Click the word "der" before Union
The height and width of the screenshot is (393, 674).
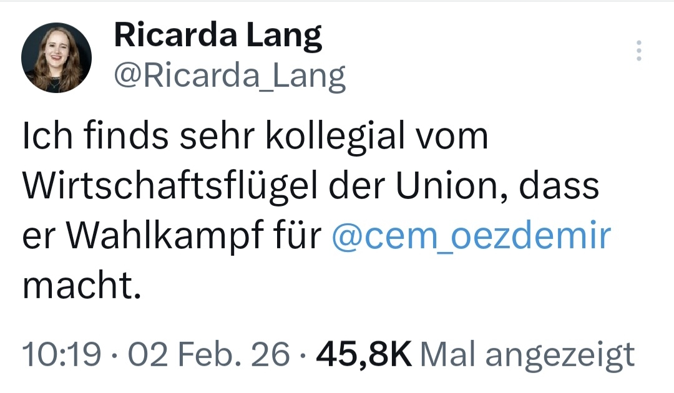pos(364,187)
